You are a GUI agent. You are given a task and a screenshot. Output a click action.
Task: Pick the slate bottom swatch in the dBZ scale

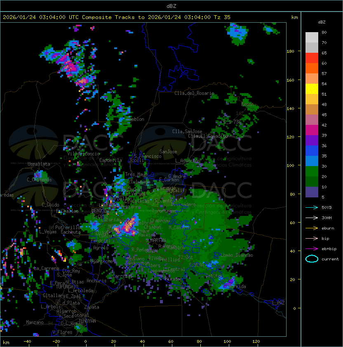(x=312, y=192)
